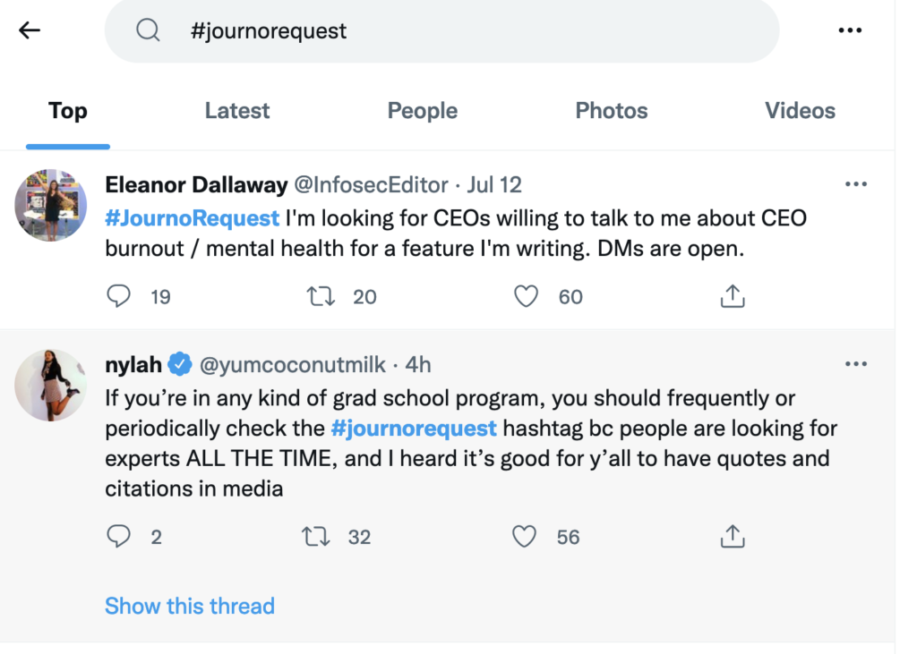917x654 pixels.
Task: Open nylah's profile picture
Action: pos(50,385)
